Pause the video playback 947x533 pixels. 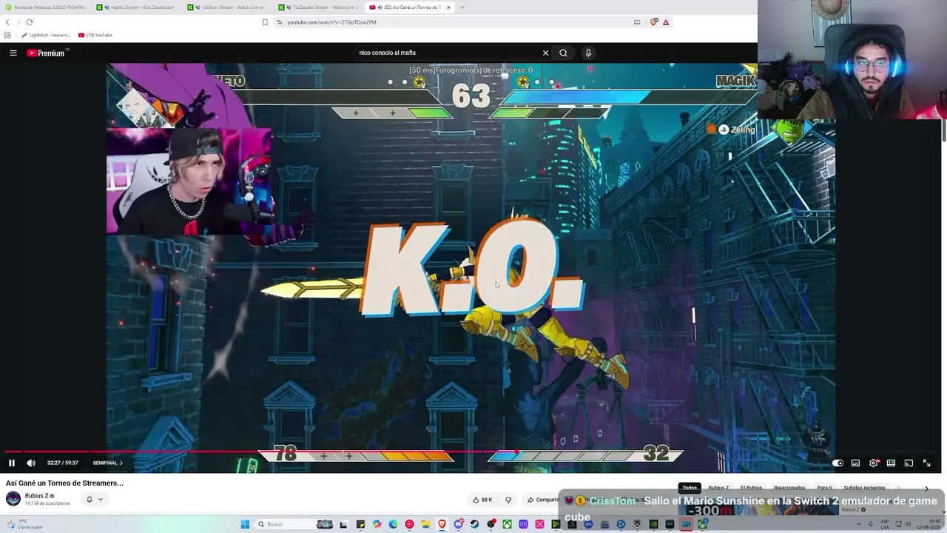click(x=12, y=463)
